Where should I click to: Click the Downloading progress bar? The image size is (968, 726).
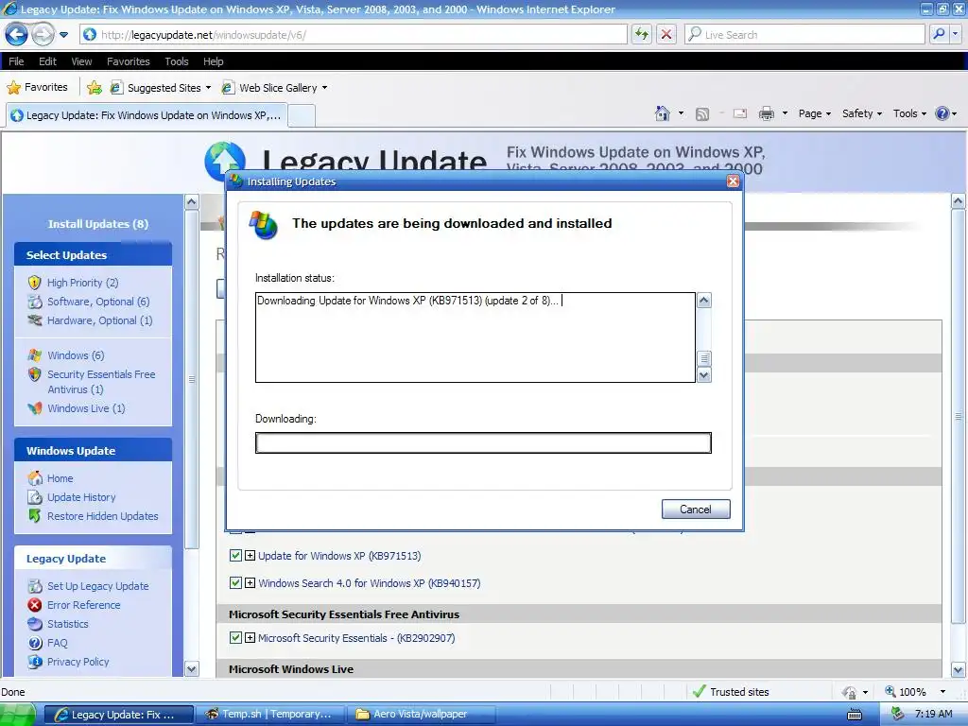[x=483, y=442]
